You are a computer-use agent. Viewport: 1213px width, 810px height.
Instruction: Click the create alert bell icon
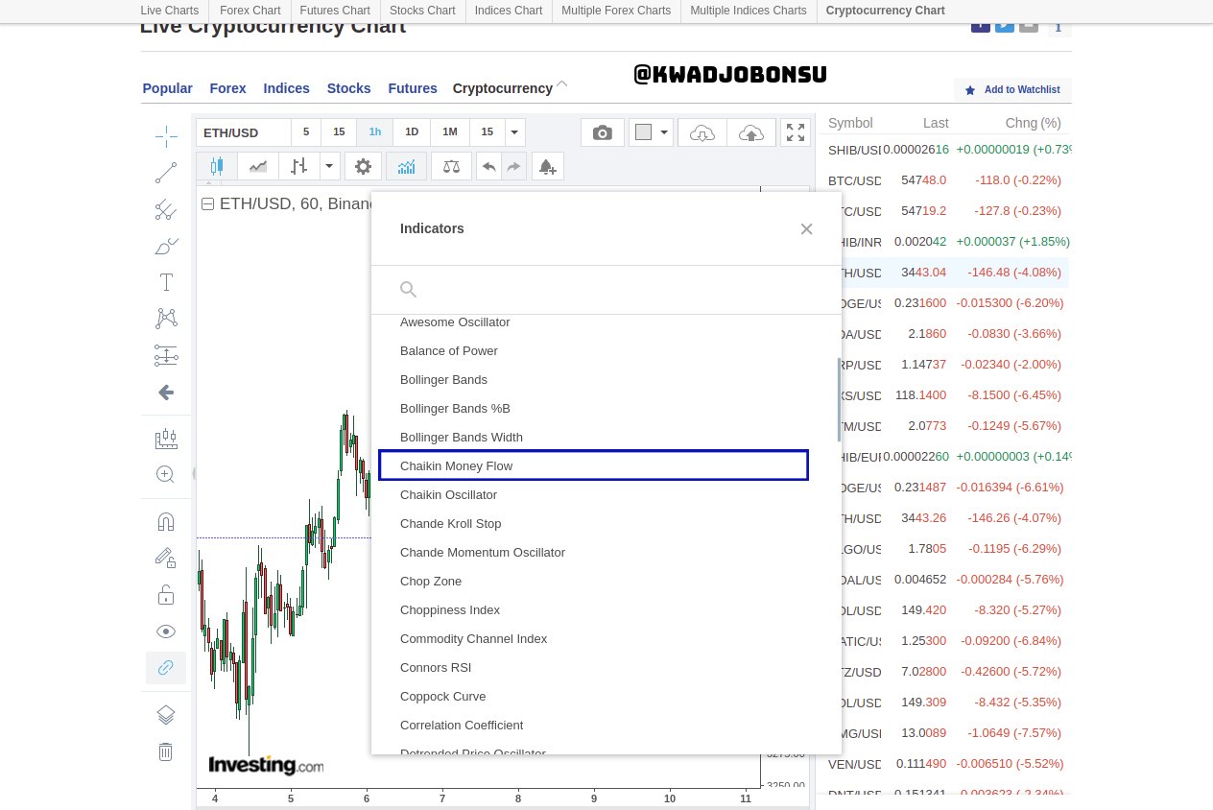pos(547,166)
